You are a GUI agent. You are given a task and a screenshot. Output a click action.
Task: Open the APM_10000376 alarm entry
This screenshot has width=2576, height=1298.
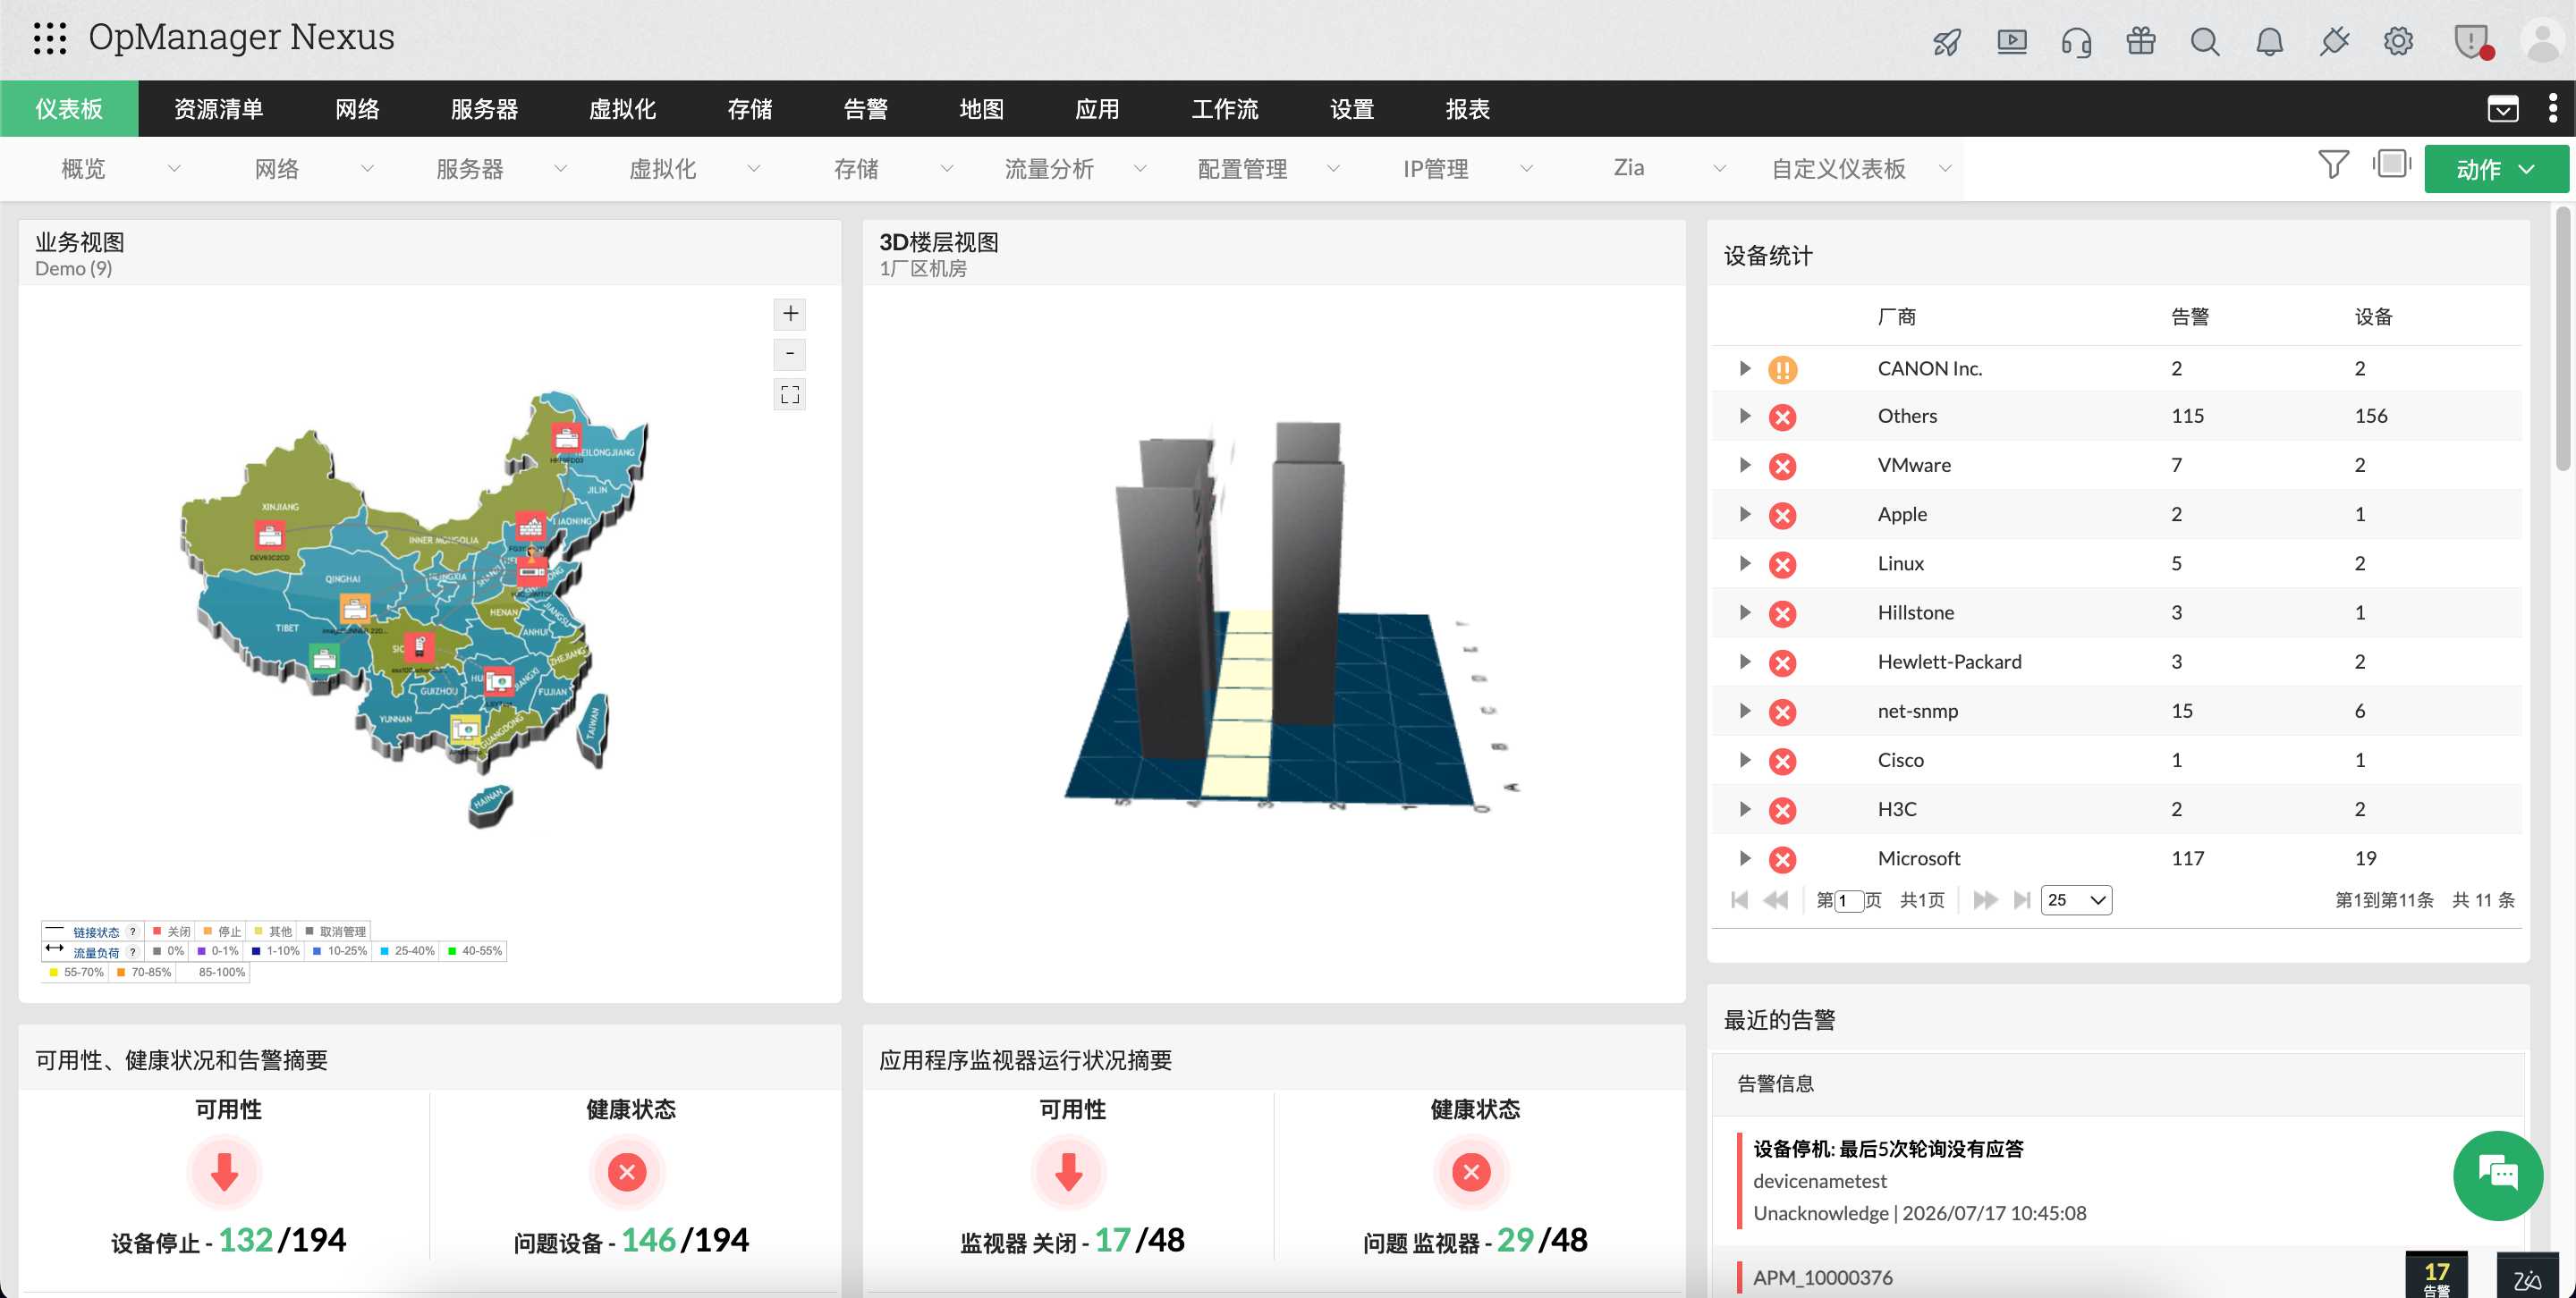(x=1822, y=1277)
